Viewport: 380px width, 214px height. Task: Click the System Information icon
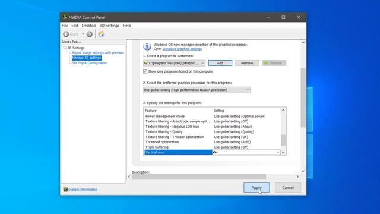point(65,190)
